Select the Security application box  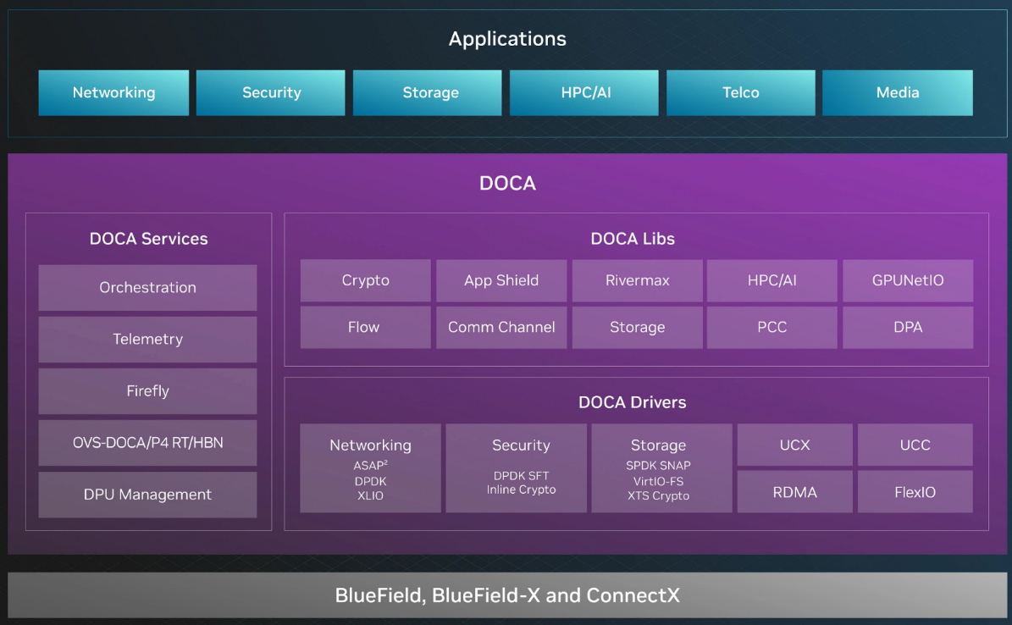pos(270,93)
